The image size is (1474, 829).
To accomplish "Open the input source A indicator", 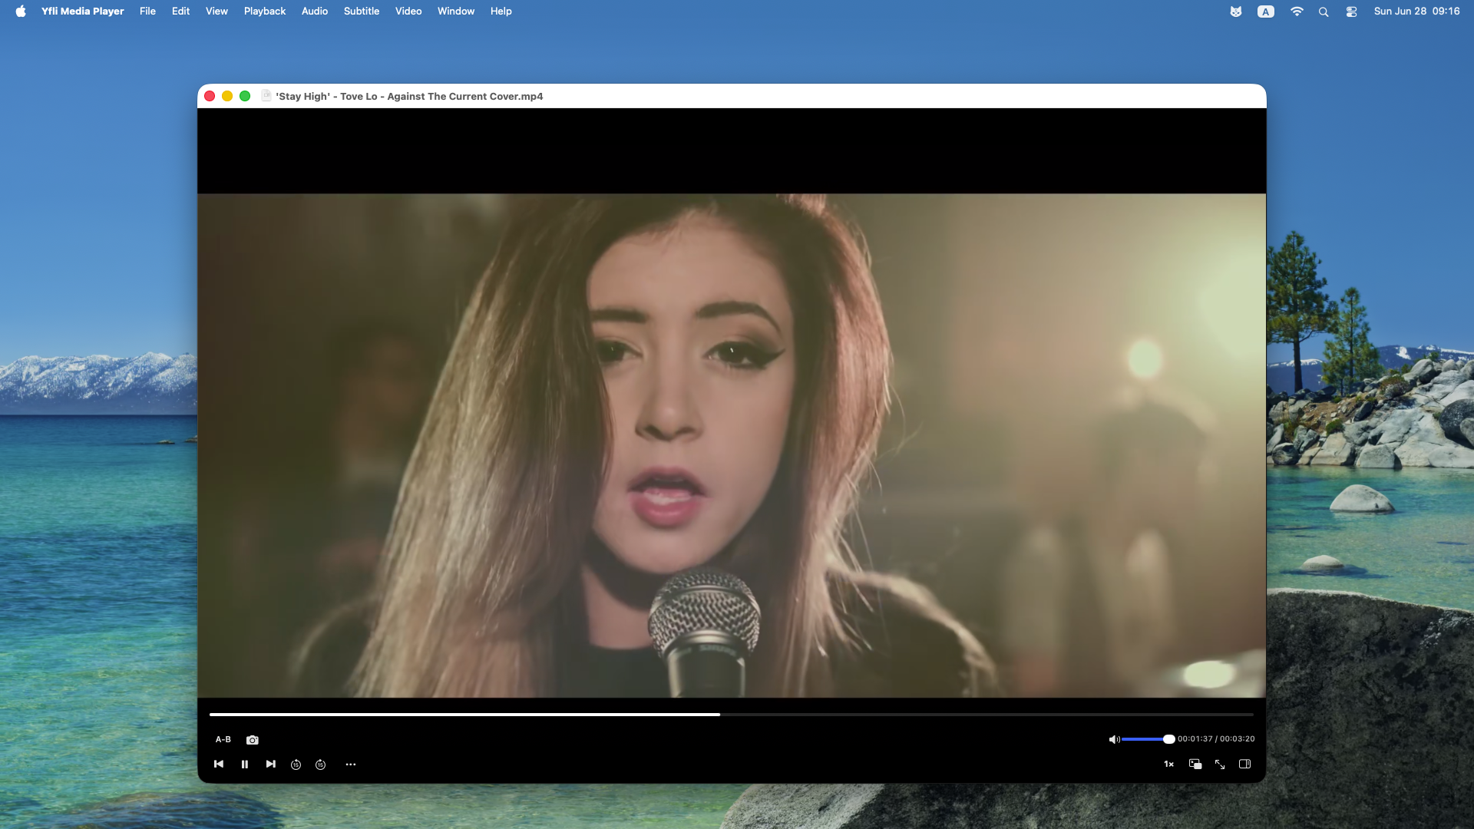I will point(1266,12).
